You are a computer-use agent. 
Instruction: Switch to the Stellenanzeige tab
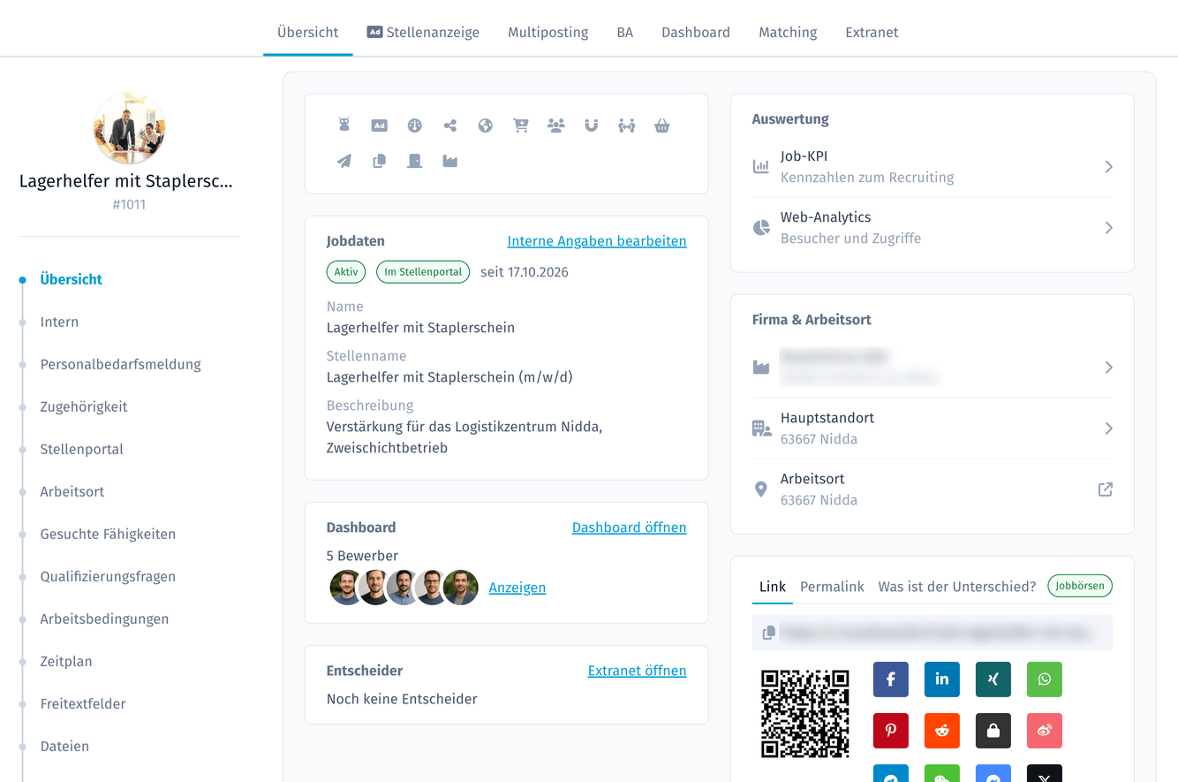click(x=423, y=32)
